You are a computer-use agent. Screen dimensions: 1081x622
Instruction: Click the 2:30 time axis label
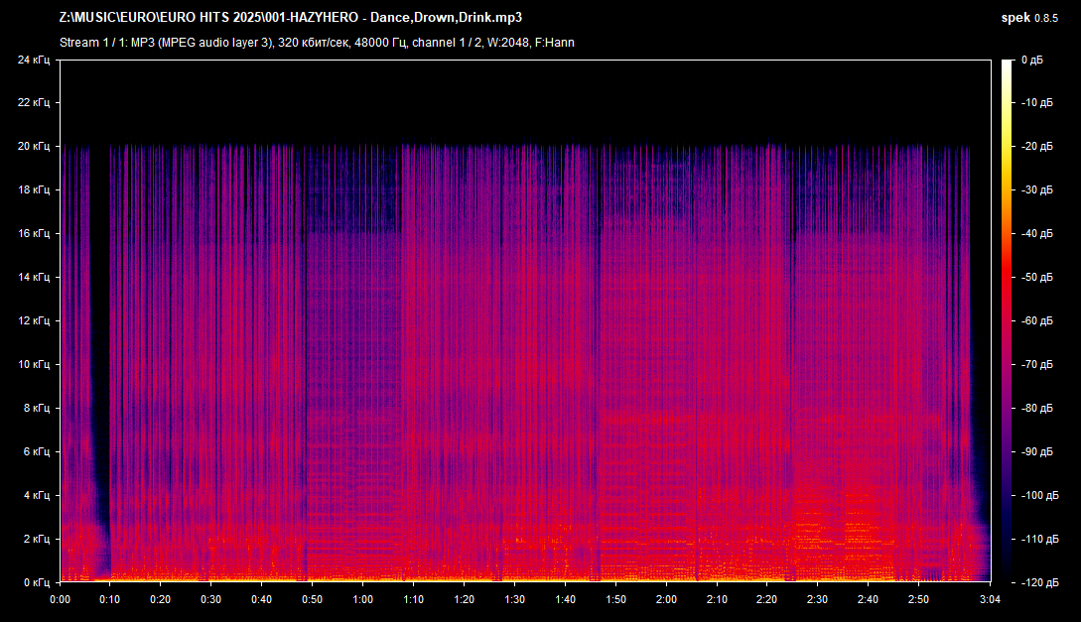[817, 599]
